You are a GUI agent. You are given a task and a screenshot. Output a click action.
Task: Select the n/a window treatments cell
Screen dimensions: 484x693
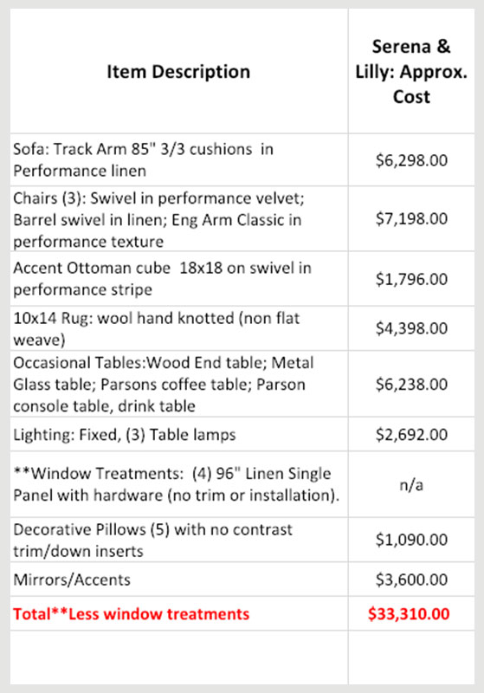(x=411, y=484)
